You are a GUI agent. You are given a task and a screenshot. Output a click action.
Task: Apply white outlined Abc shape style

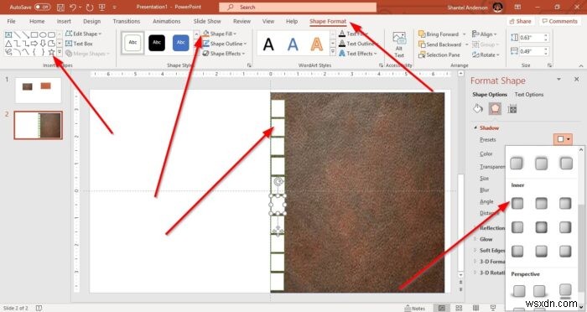click(132, 44)
